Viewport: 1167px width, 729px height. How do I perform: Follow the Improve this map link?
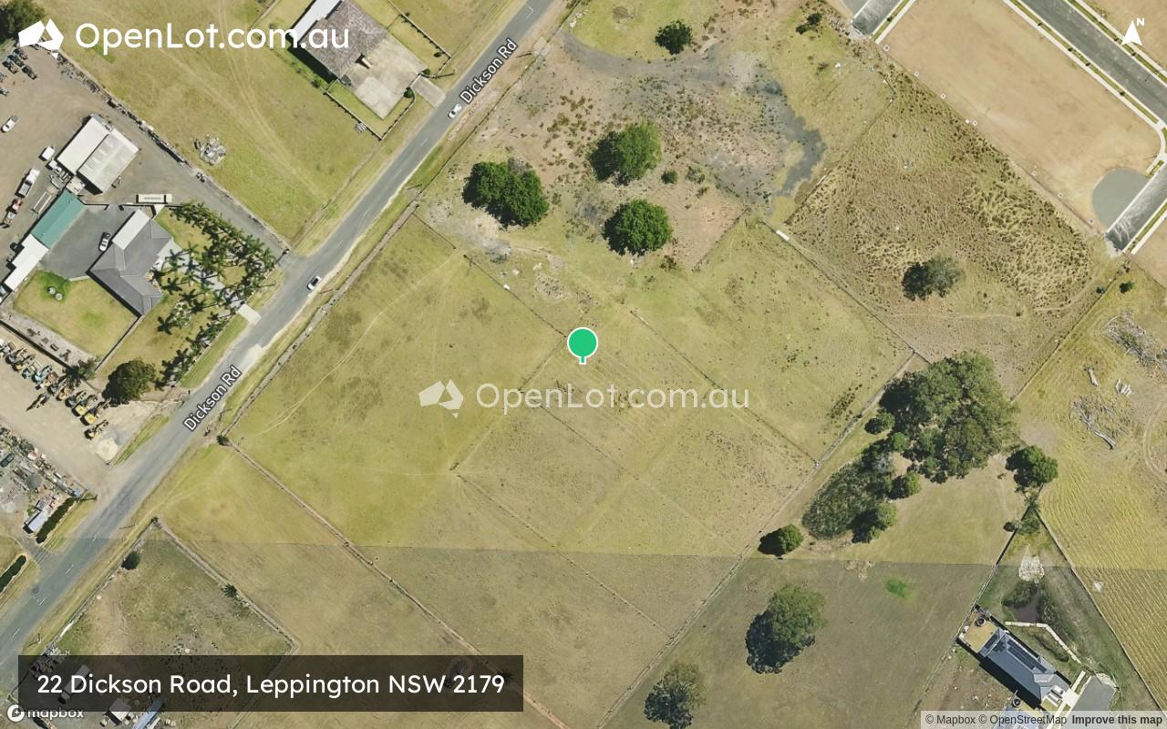(1117, 720)
